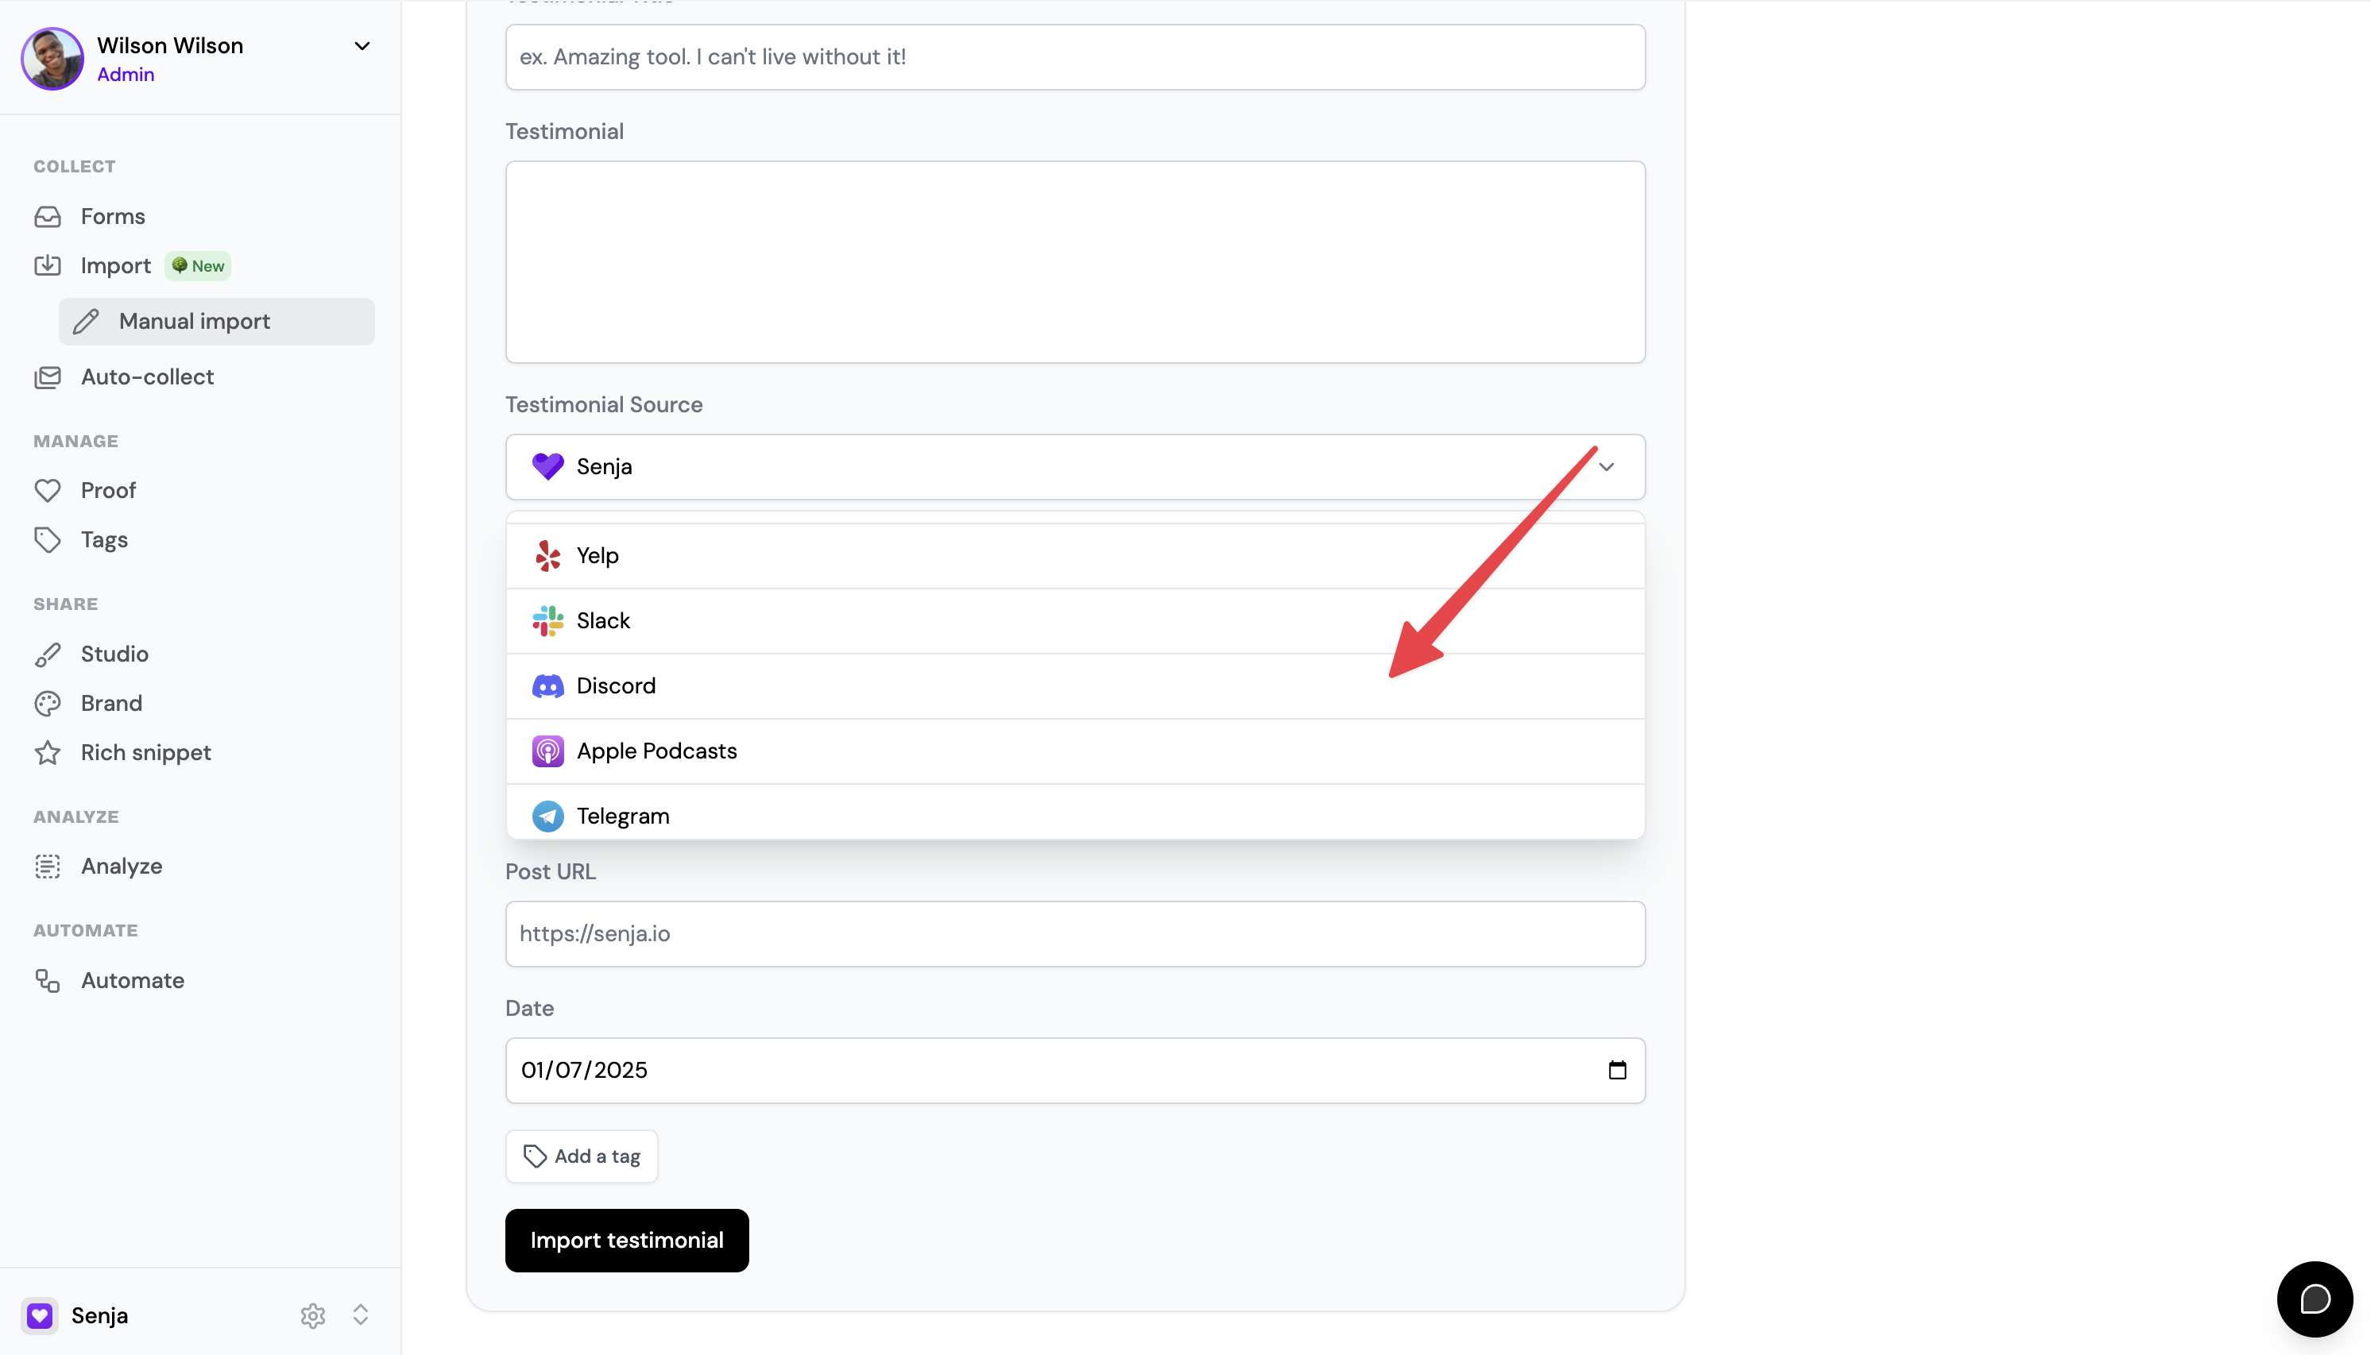This screenshot has width=2371, height=1355.
Task: Open the Proof page
Action: 108,490
